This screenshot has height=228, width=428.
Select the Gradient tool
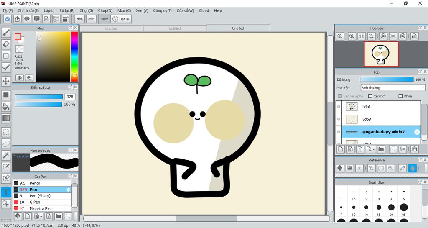coord(6,118)
